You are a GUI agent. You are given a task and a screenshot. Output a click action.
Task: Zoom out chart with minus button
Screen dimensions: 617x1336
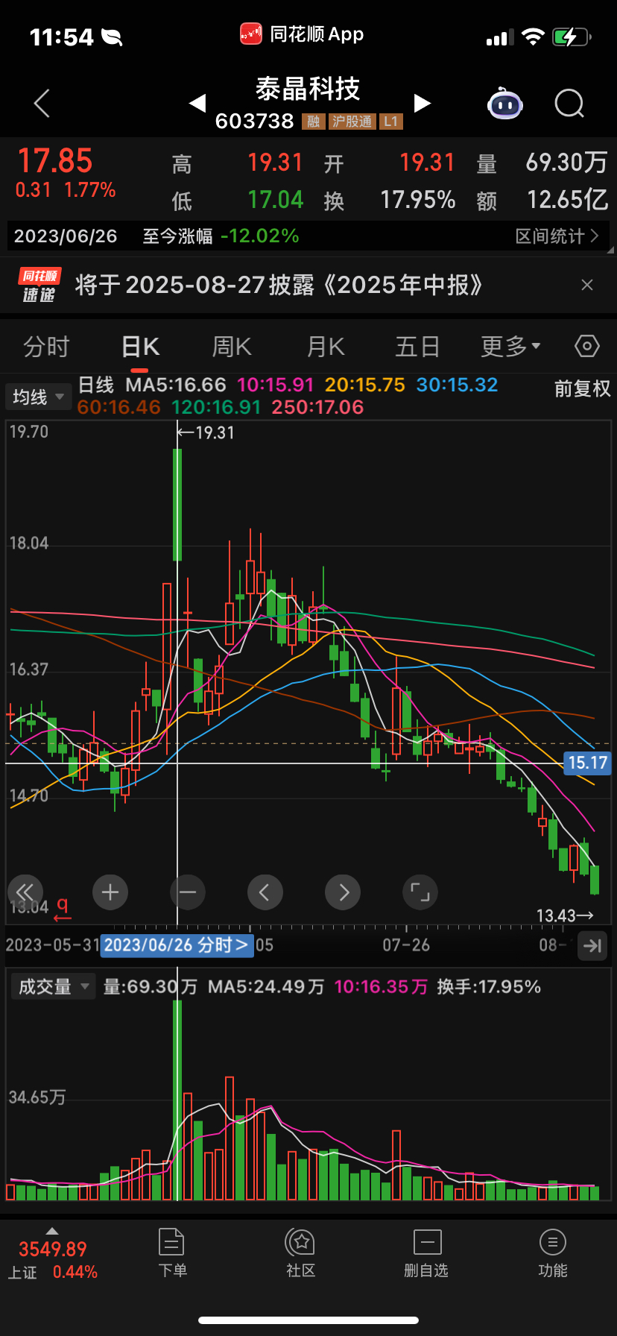[188, 892]
